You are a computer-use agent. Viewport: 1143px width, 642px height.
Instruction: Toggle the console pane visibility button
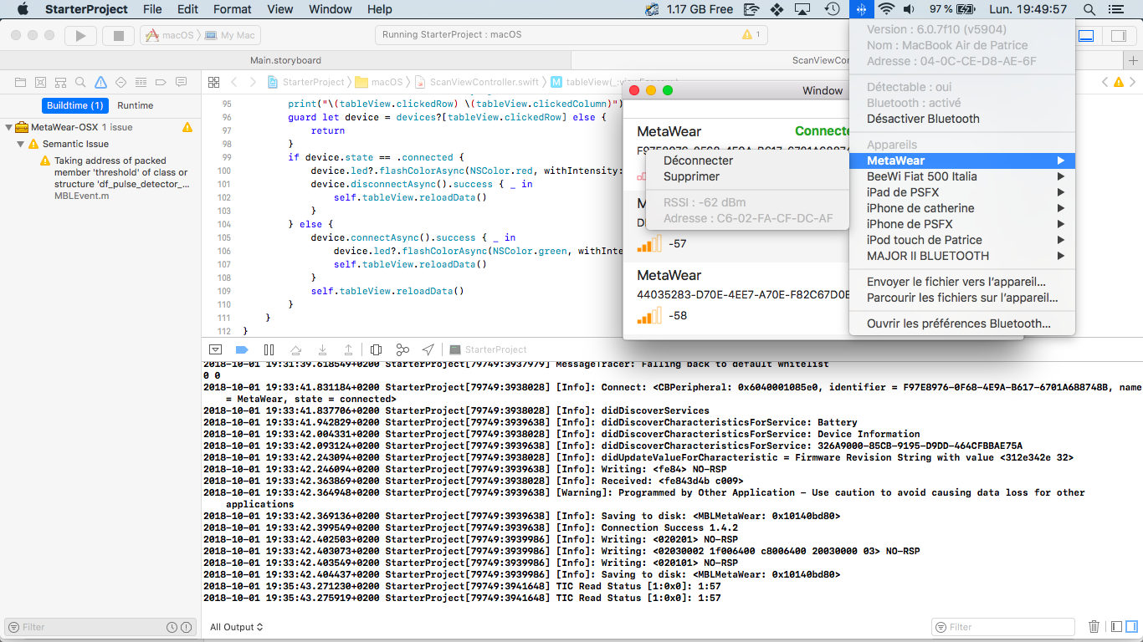[x=1131, y=627]
